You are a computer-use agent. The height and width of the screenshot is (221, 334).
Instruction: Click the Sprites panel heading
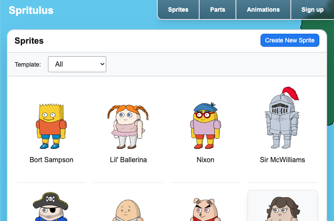29,41
